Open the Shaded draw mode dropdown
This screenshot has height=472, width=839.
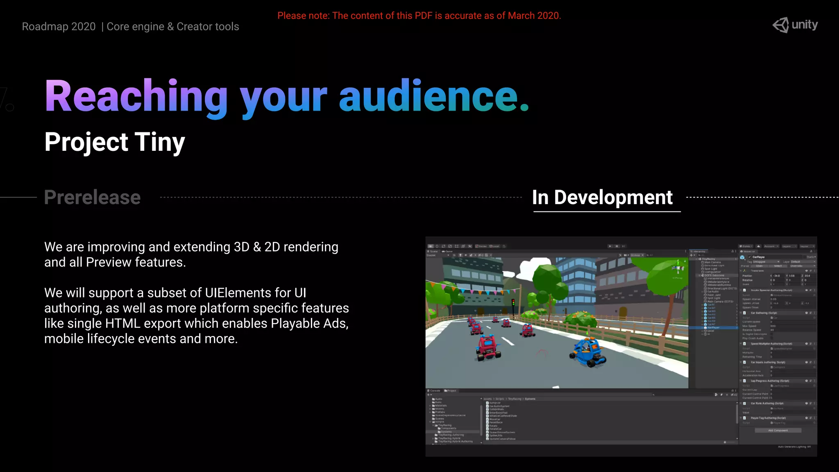pyautogui.click(x=438, y=255)
